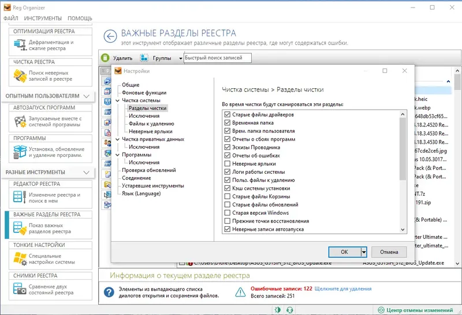Click the Settings dialog title icon
The width and height of the screenshot is (462, 315).
pos(118,71)
